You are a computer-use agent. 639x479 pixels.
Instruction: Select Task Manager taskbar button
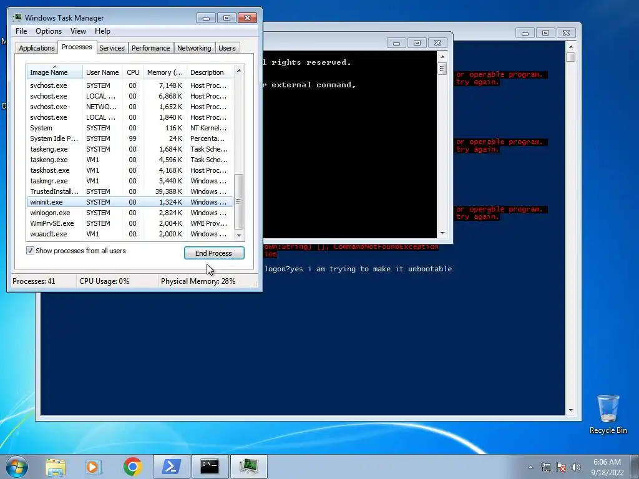[248, 467]
